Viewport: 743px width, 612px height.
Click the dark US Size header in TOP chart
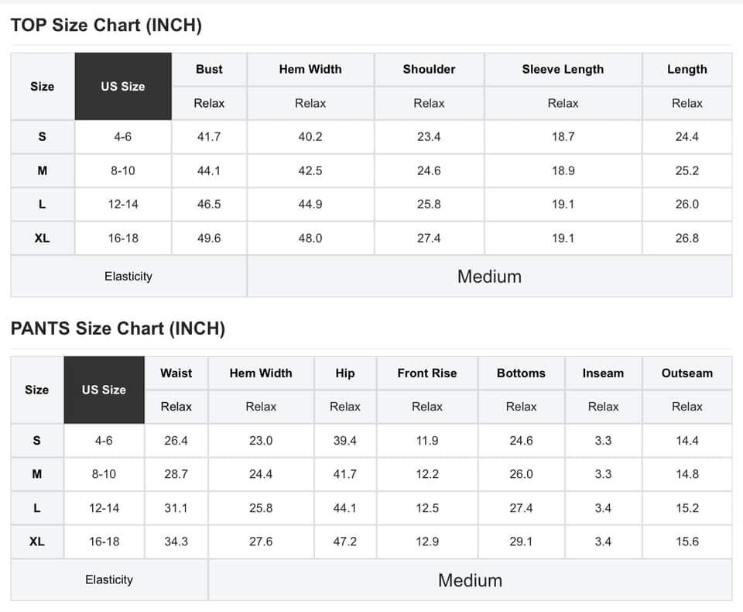(x=123, y=86)
